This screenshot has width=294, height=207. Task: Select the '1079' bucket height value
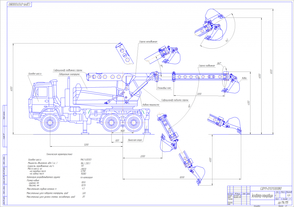point(84,185)
